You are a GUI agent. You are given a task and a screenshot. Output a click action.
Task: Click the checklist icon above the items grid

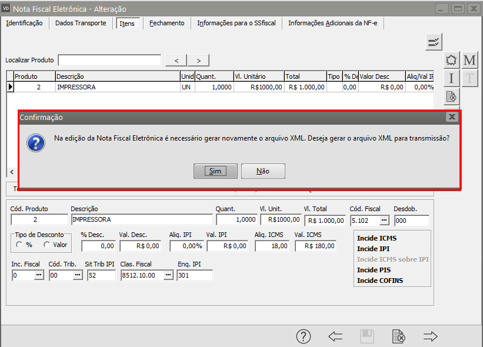(434, 42)
